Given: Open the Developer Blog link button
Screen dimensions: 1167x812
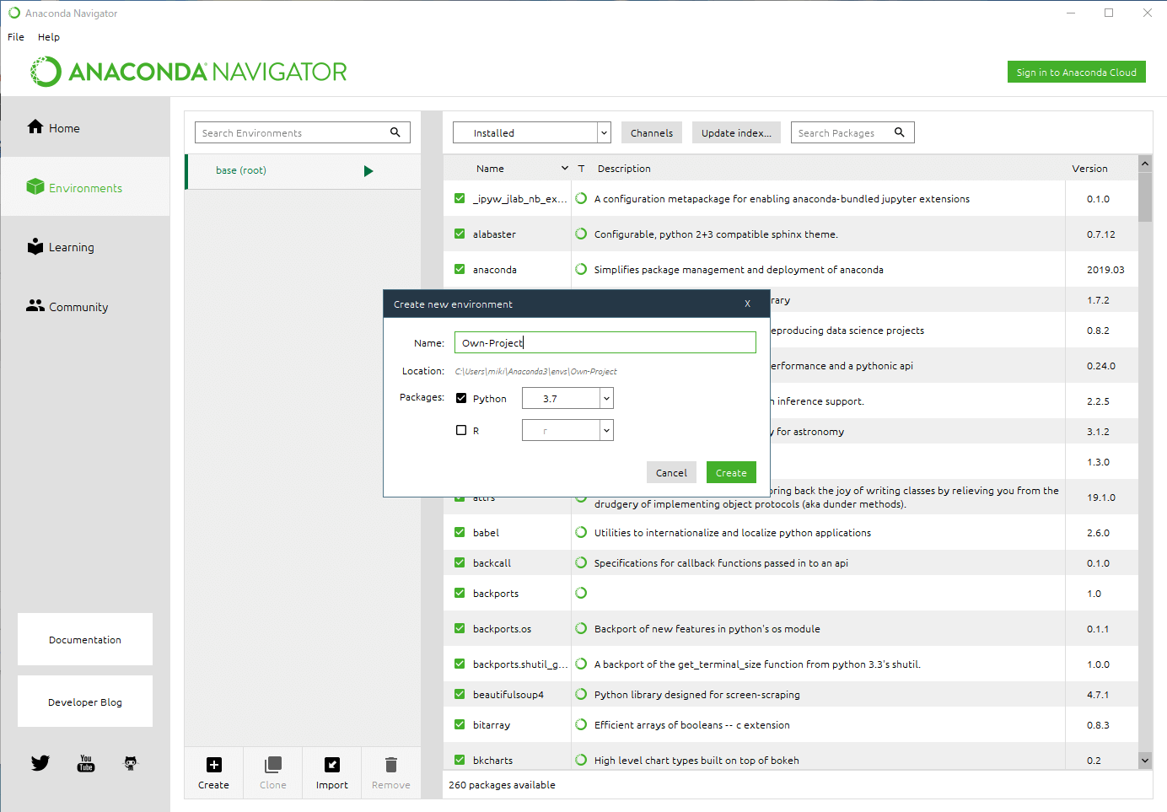Looking at the screenshot, I should (x=85, y=702).
